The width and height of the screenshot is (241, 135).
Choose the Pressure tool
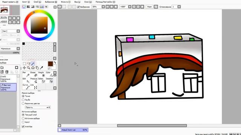(34, 80)
